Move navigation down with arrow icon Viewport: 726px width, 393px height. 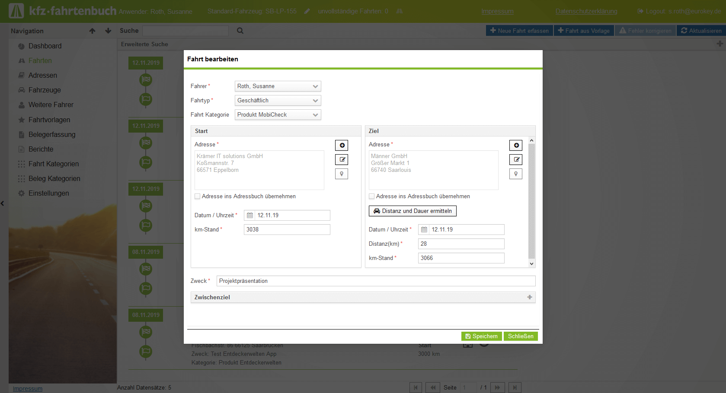(x=108, y=31)
